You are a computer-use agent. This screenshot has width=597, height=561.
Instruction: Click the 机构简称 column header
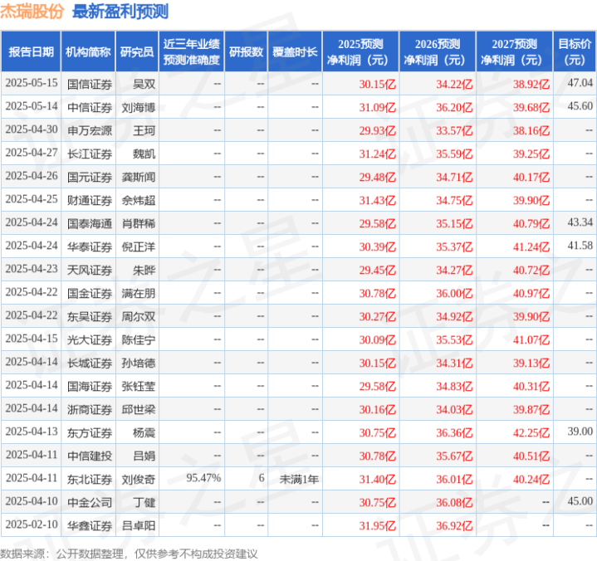pyautogui.click(x=88, y=51)
